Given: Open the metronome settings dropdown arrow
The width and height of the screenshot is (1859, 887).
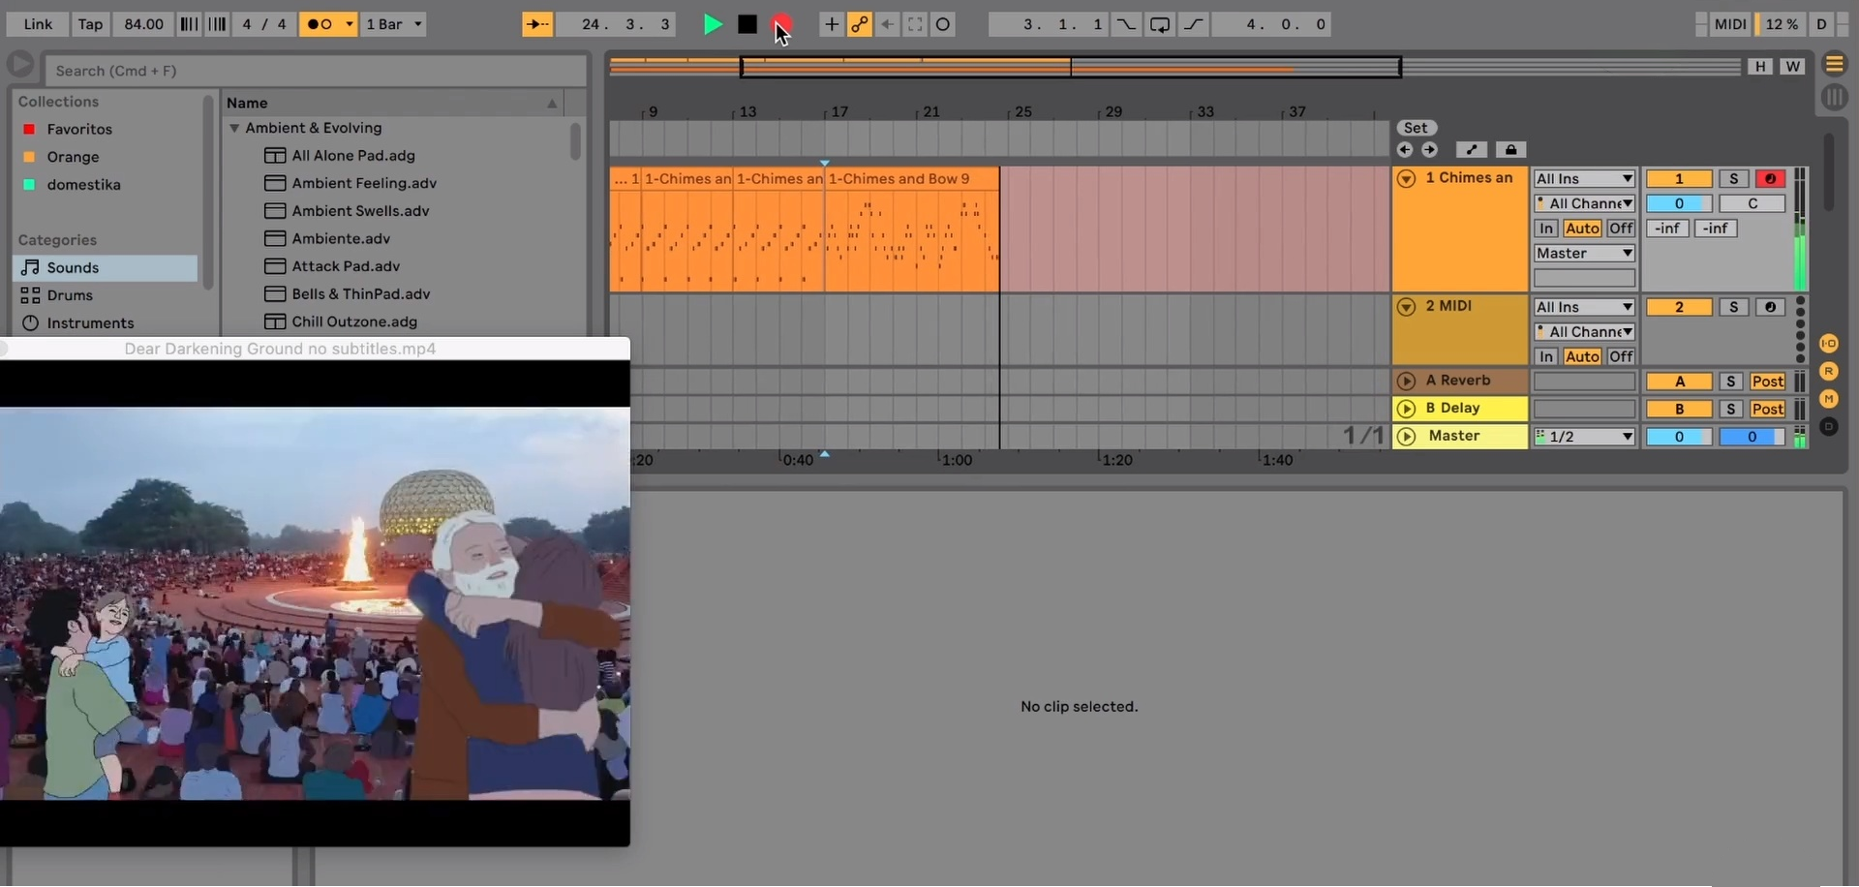Looking at the screenshot, I should click(350, 24).
